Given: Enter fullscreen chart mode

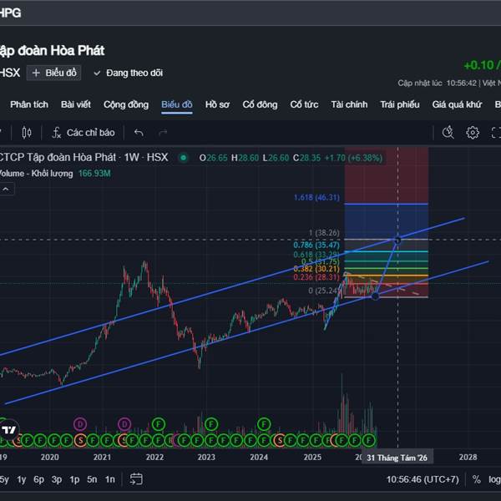Looking at the screenshot, I should (x=495, y=132).
